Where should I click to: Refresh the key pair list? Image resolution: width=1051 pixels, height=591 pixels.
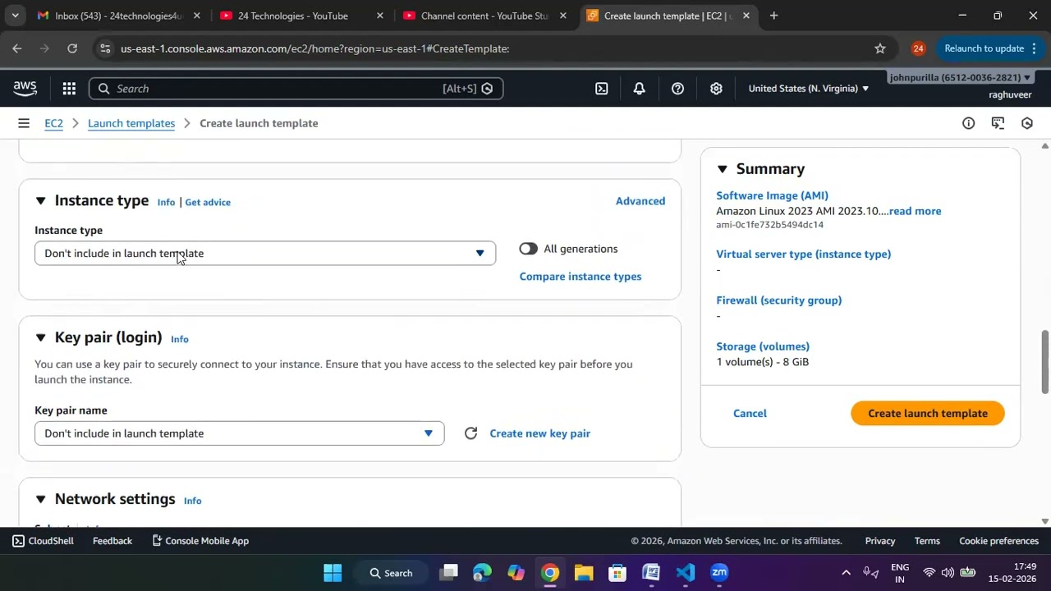(x=470, y=433)
